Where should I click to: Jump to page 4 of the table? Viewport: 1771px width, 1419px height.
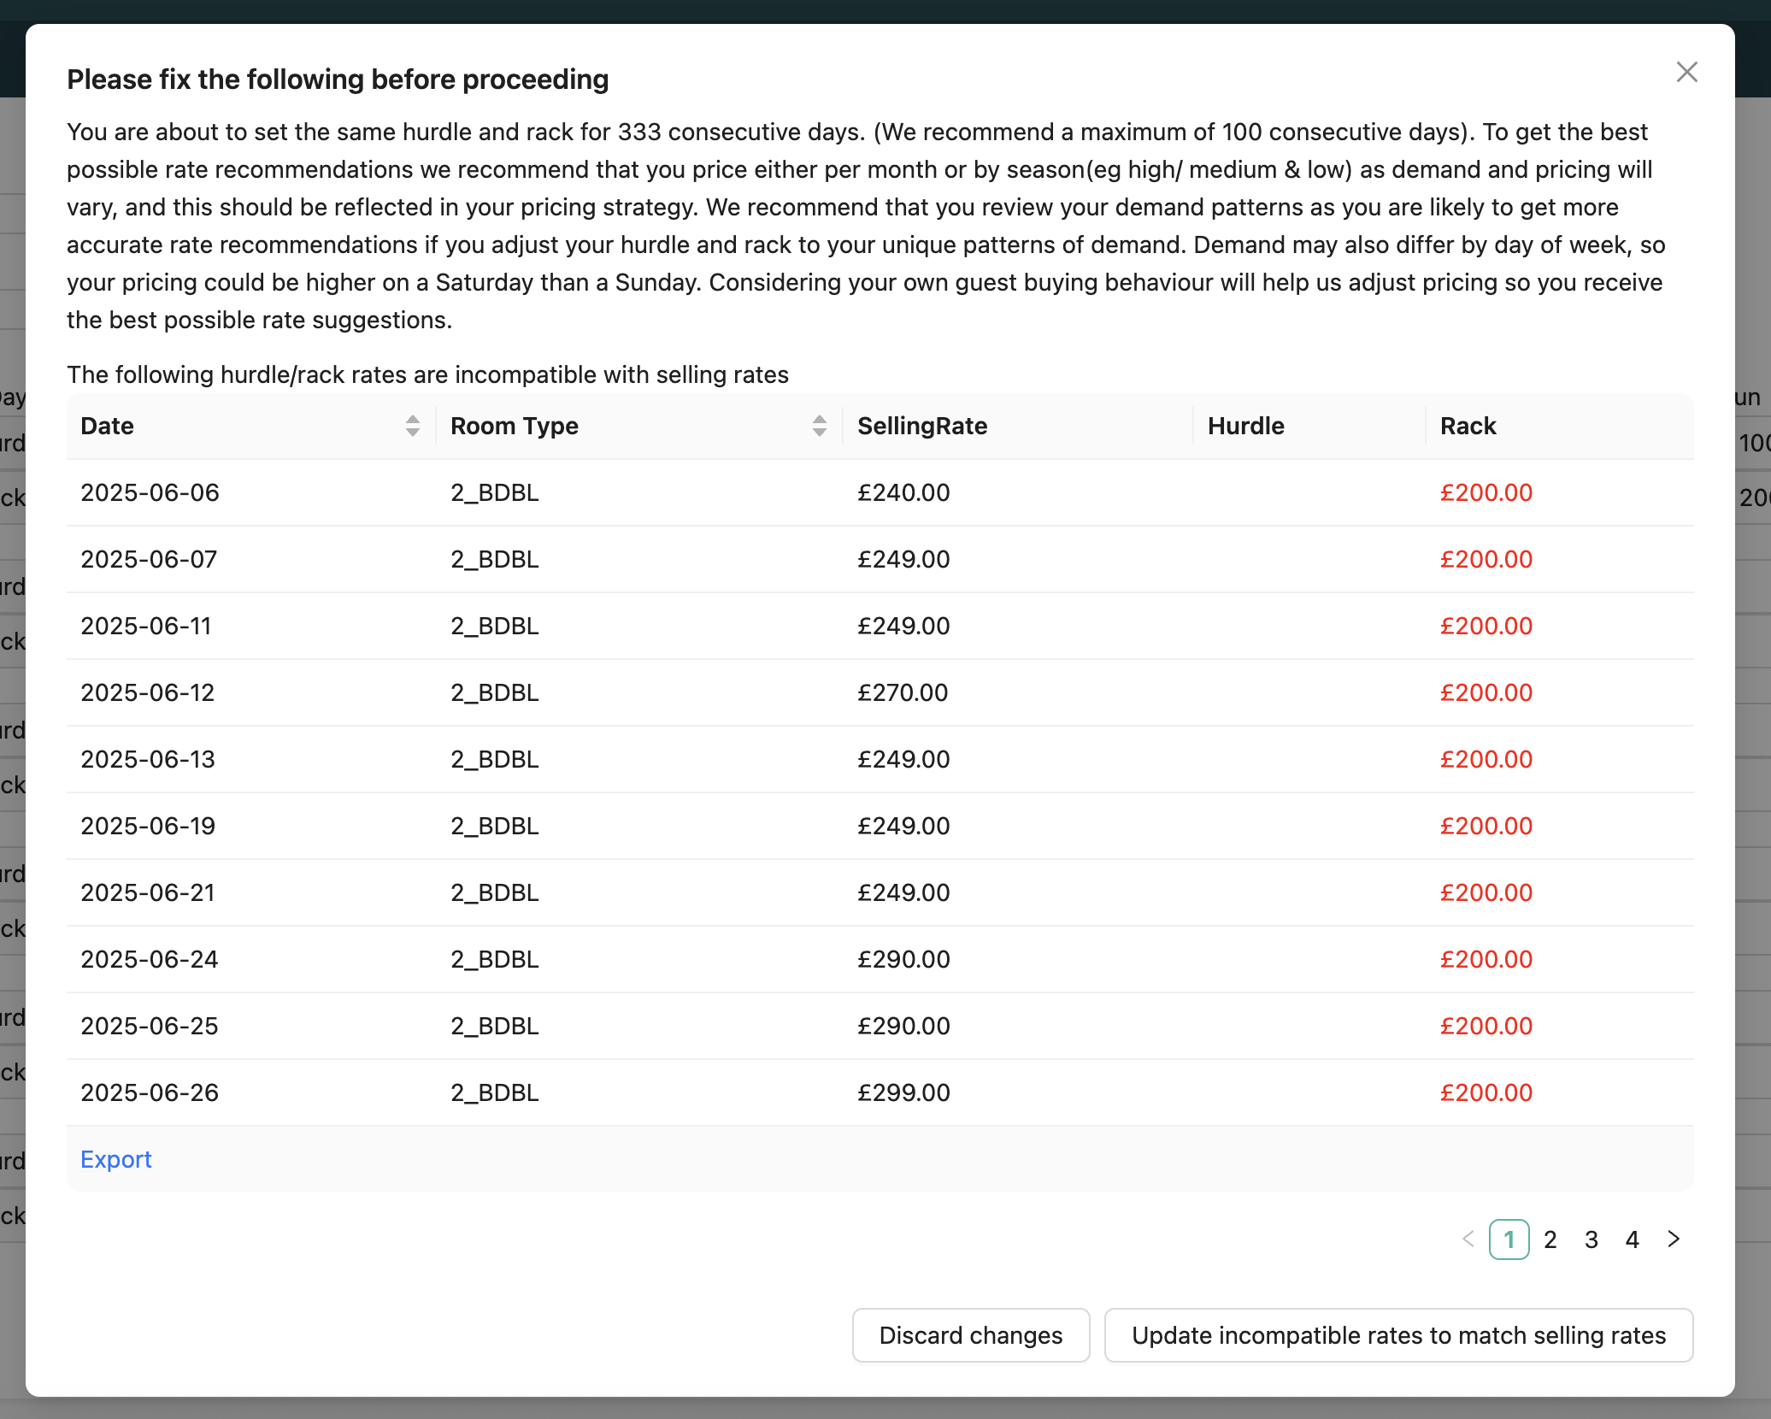pos(1633,1239)
